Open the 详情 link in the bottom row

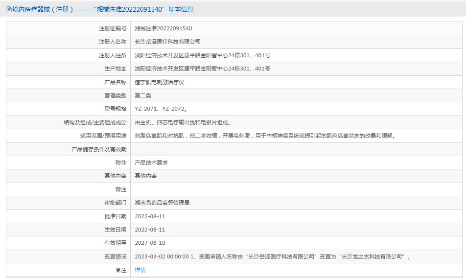[140, 270]
